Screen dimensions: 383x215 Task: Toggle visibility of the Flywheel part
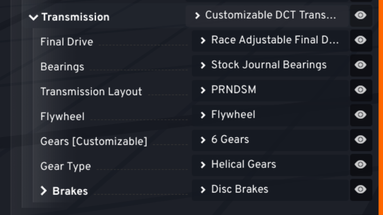point(361,115)
